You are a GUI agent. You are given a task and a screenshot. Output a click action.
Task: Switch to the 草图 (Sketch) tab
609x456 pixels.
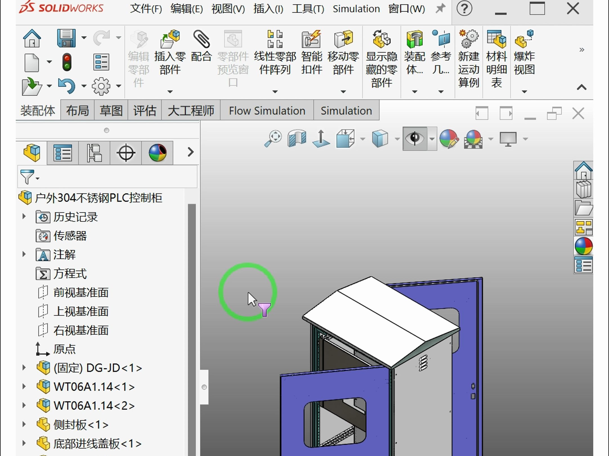110,111
